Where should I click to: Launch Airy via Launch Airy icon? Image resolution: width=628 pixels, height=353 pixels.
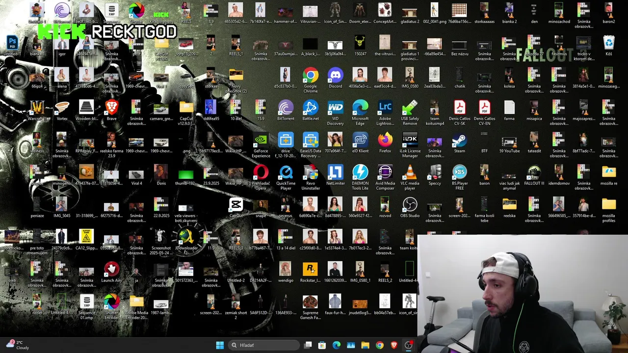[x=111, y=273]
